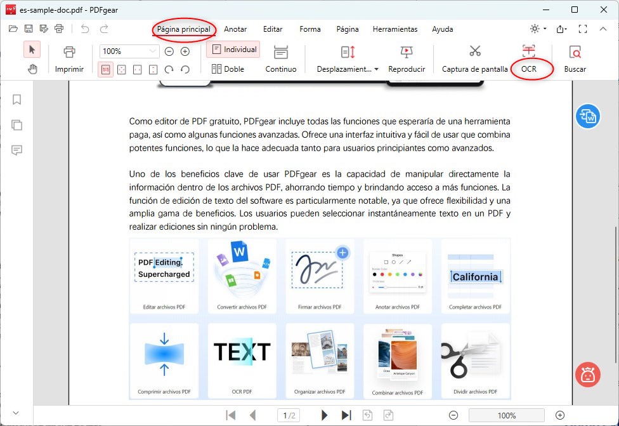
Task: Open the Herramientas menu
Action: click(x=395, y=29)
